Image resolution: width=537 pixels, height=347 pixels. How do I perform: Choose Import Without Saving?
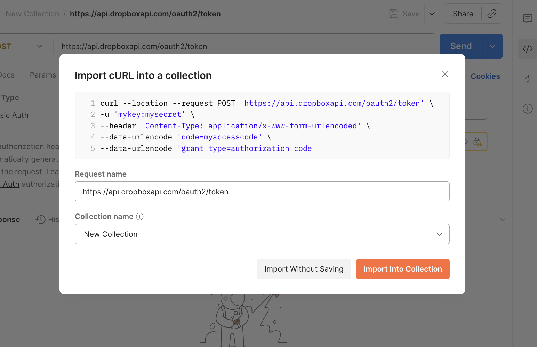pyautogui.click(x=304, y=269)
